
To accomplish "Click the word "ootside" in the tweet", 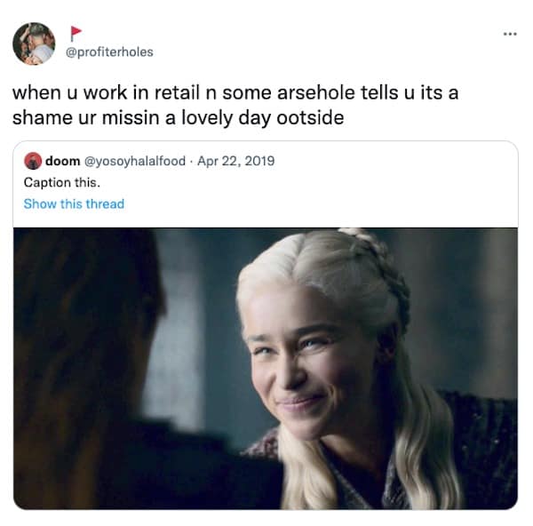I will tap(310, 118).
